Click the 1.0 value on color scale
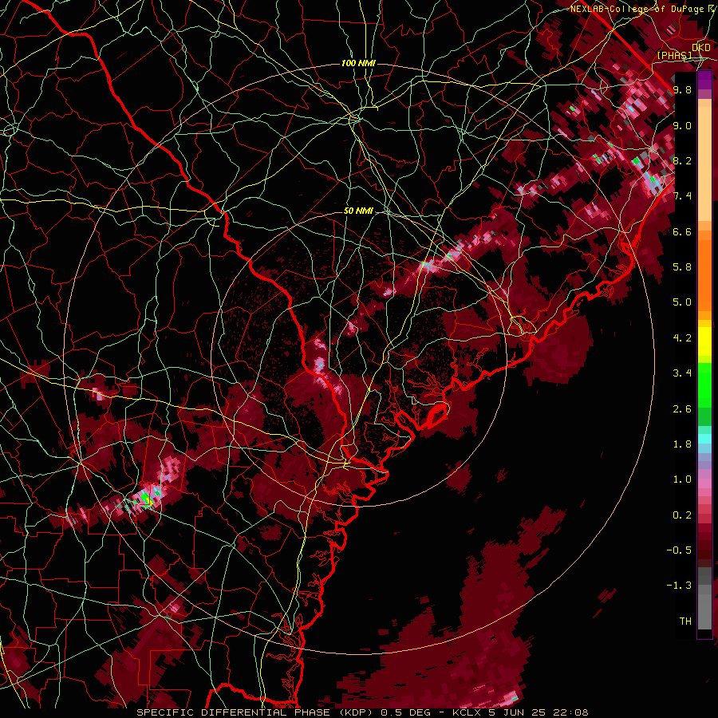 point(682,479)
